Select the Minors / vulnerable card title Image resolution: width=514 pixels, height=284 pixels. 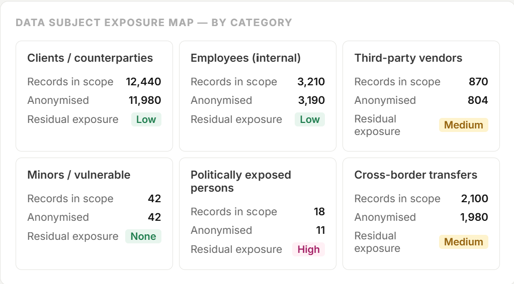click(x=78, y=175)
